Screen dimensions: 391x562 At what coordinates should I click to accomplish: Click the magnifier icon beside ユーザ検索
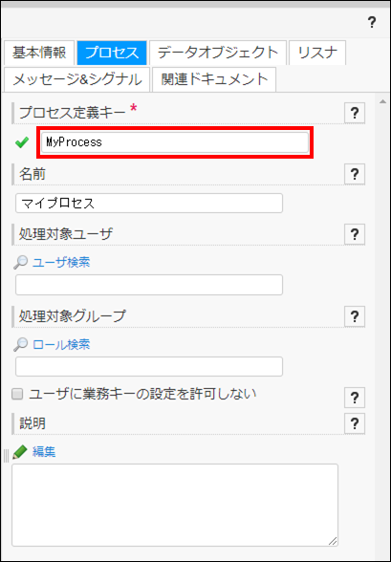(20, 263)
